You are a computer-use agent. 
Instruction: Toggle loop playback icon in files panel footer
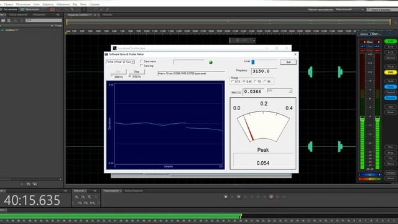coord(28,184)
